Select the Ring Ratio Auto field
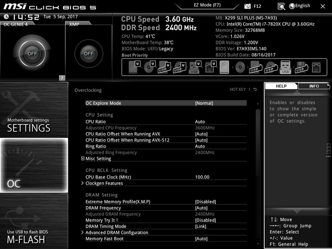The height and width of the screenshot is (249, 332). (166, 146)
